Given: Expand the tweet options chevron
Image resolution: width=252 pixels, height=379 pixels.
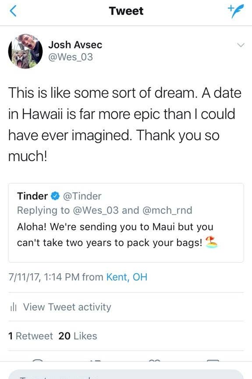Looking at the screenshot, I should [241, 45].
